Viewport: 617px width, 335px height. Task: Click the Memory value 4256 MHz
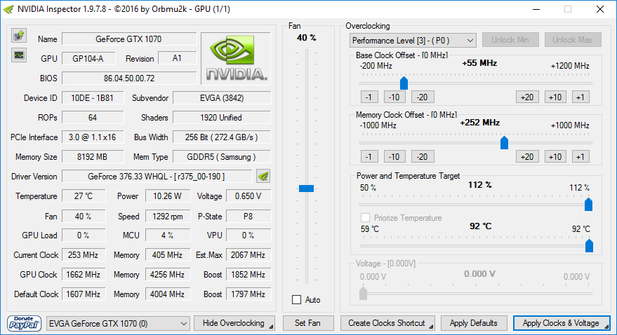[x=168, y=275]
